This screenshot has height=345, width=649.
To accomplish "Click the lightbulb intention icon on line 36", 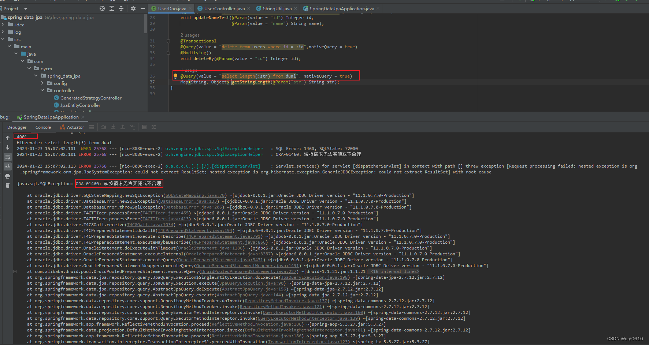I will [x=175, y=76].
